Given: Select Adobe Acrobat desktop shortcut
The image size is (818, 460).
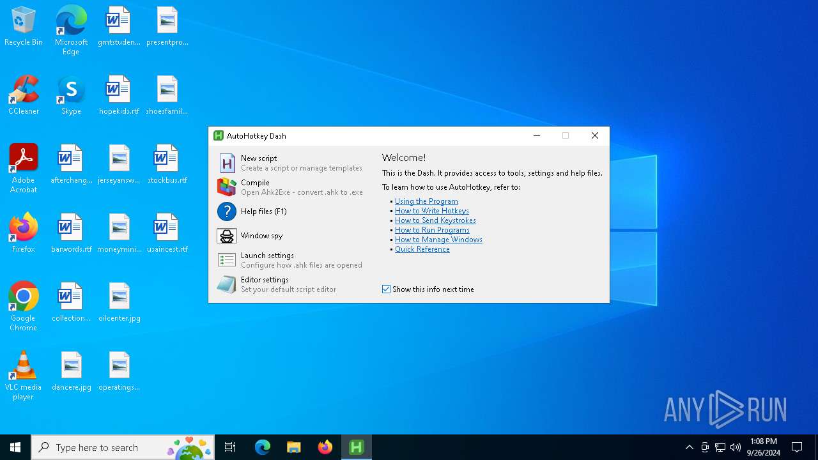Looking at the screenshot, I should pyautogui.click(x=24, y=169).
